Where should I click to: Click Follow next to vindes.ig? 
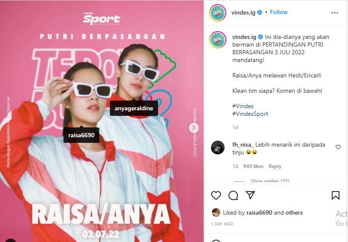click(x=278, y=12)
